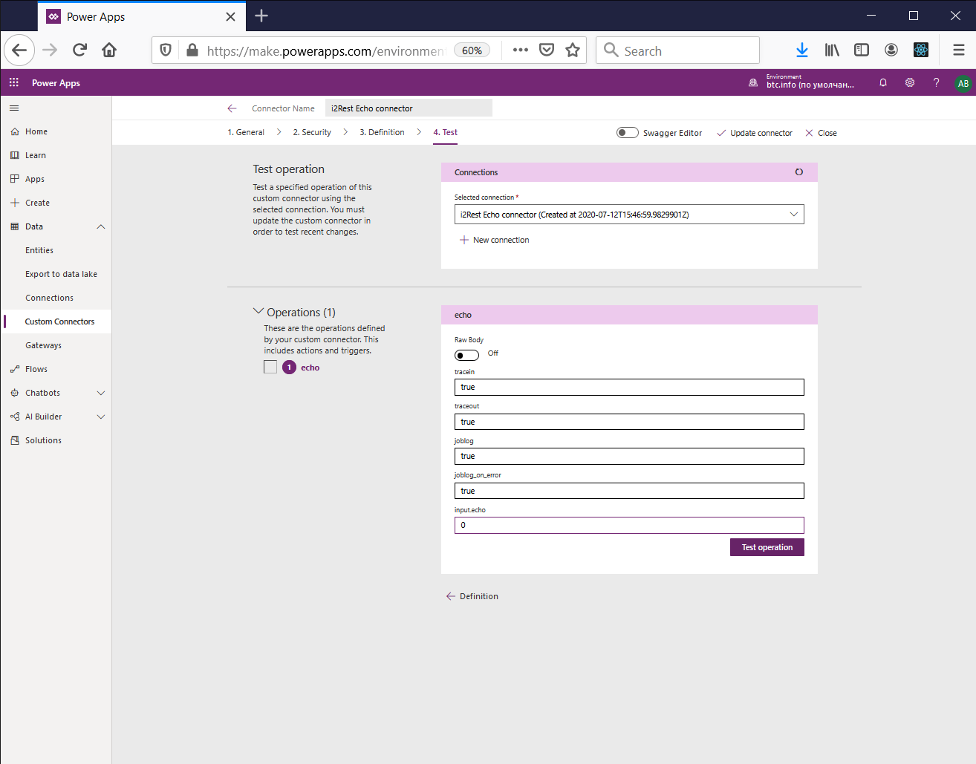The width and height of the screenshot is (976, 764).
Task: Open the AB account avatar
Action: click(963, 83)
